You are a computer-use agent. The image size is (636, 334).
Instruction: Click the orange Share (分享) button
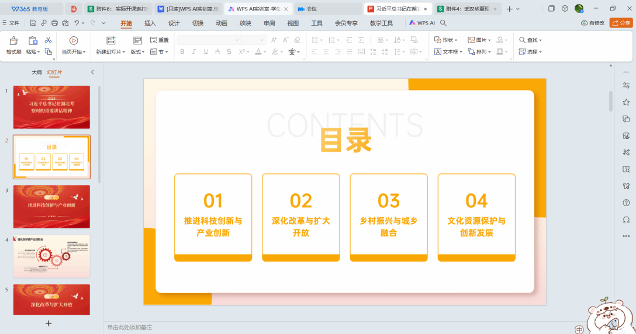(621, 23)
